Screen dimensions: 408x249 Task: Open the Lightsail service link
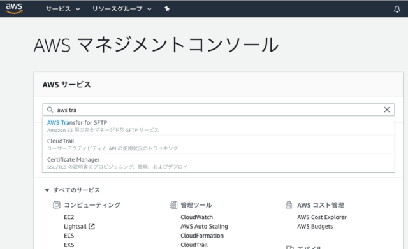click(x=75, y=226)
